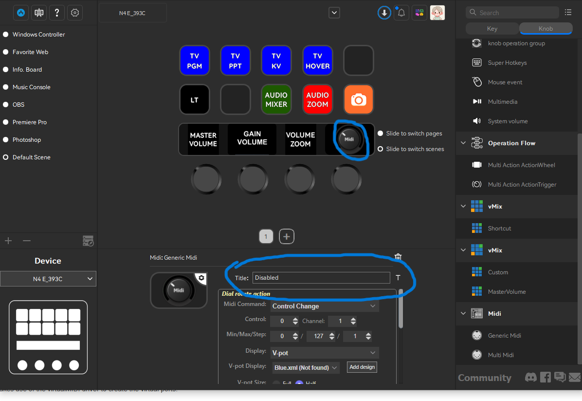Open the notifications bell
This screenshot has height=401, width=582.
point(401,12)
